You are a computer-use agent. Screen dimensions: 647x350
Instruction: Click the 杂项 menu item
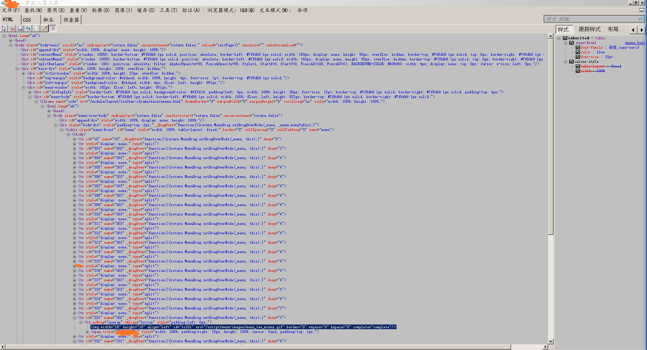pyautogui.click(x=302, y=10)
